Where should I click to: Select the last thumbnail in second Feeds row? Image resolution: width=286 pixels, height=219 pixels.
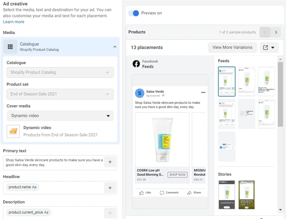click(266, 114)
